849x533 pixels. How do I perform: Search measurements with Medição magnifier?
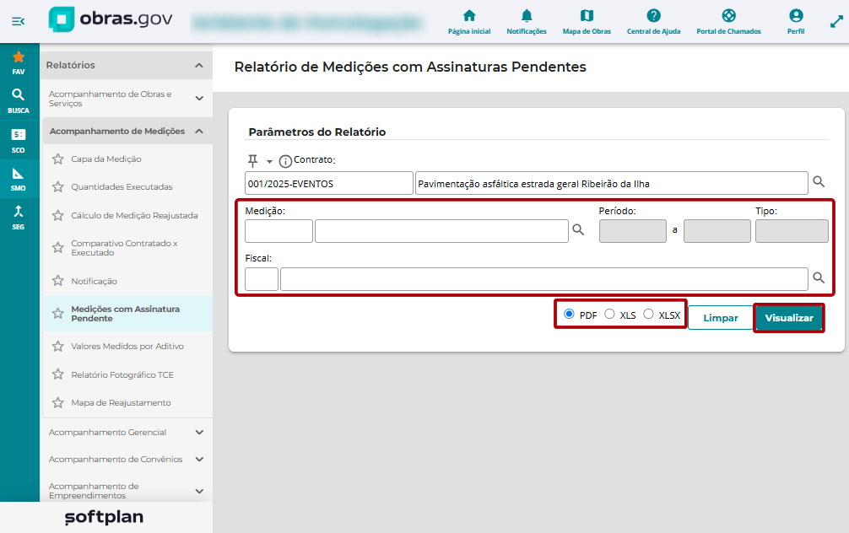tap(578, 230)
